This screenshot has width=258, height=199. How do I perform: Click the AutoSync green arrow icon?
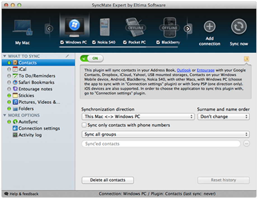tap(15, 122)
